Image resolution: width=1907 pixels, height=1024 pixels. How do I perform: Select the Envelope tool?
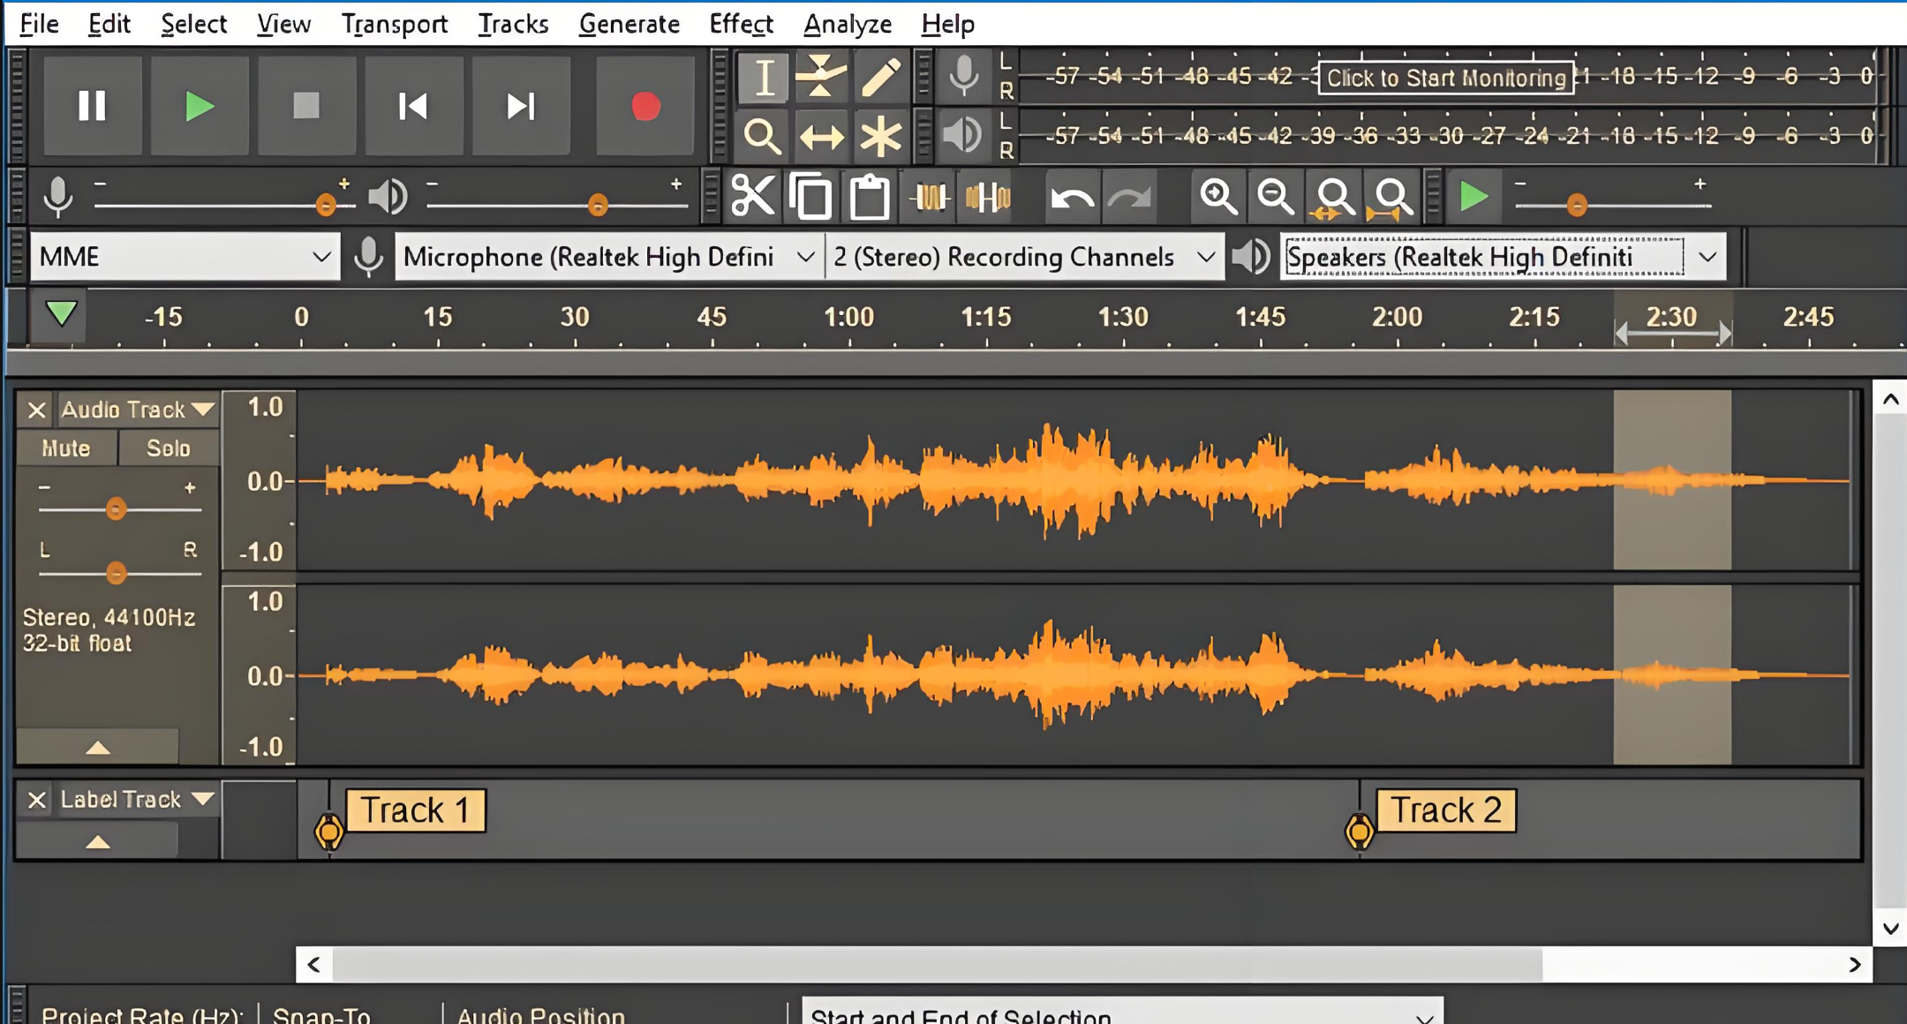tap(821, 77)
